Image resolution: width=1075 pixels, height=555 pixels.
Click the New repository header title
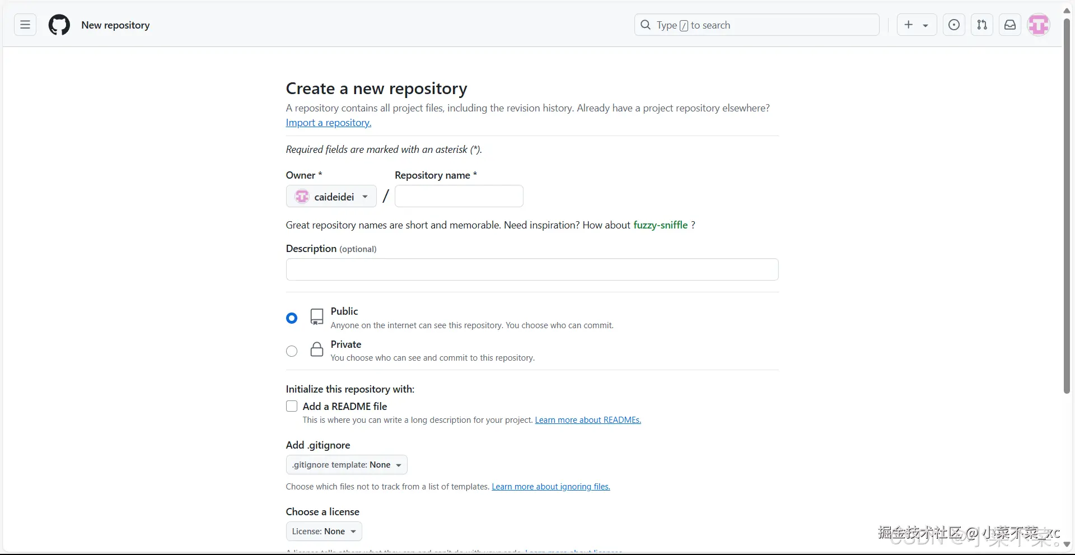115,25
